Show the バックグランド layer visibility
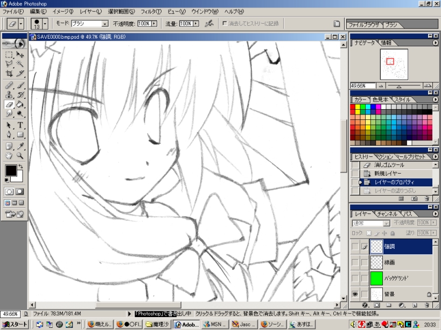This screenshot has height=330, width=441. [355, 278]
